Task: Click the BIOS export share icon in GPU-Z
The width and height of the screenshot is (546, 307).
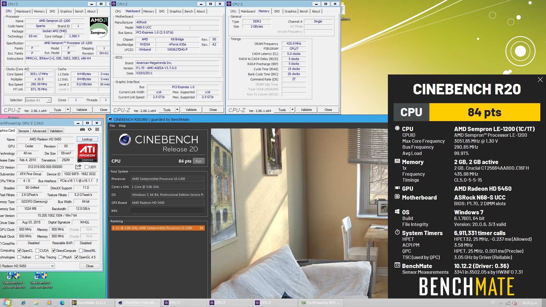Action: [78, 167]
